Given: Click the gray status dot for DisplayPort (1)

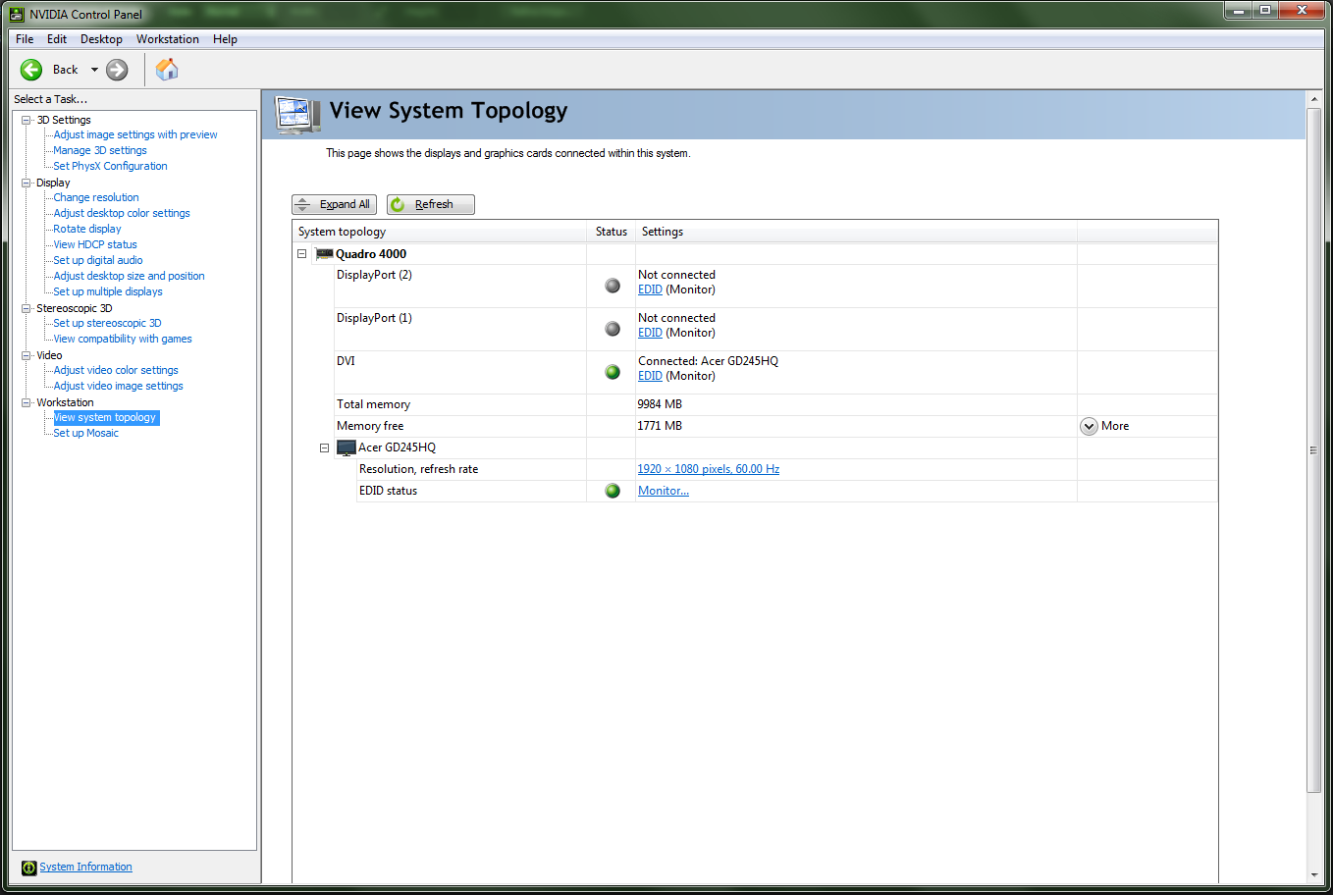Looking at the screenshot, I should click(x=613, y=329).
